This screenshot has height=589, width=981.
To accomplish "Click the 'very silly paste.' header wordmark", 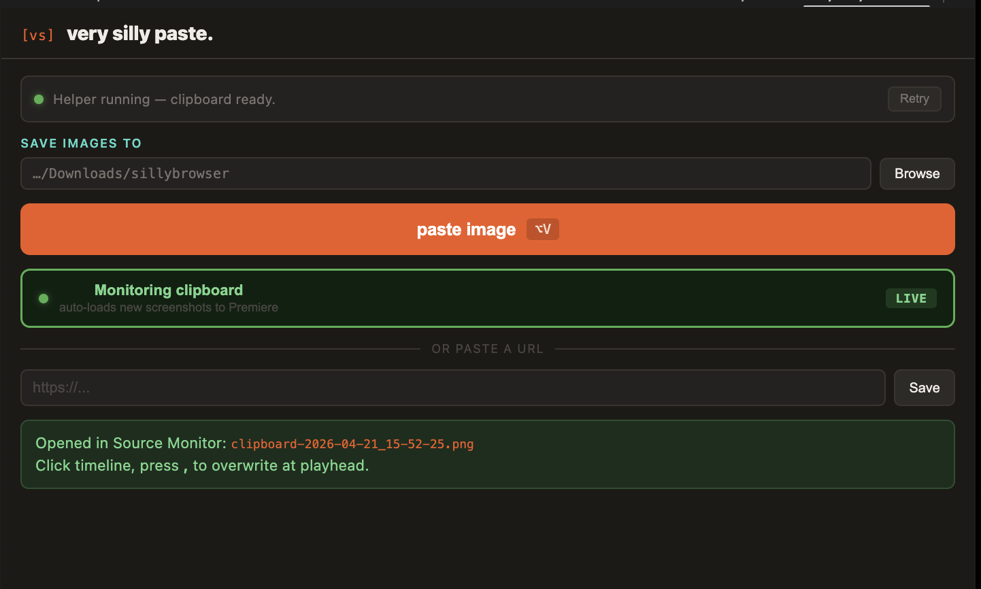I will click(139, 34).
